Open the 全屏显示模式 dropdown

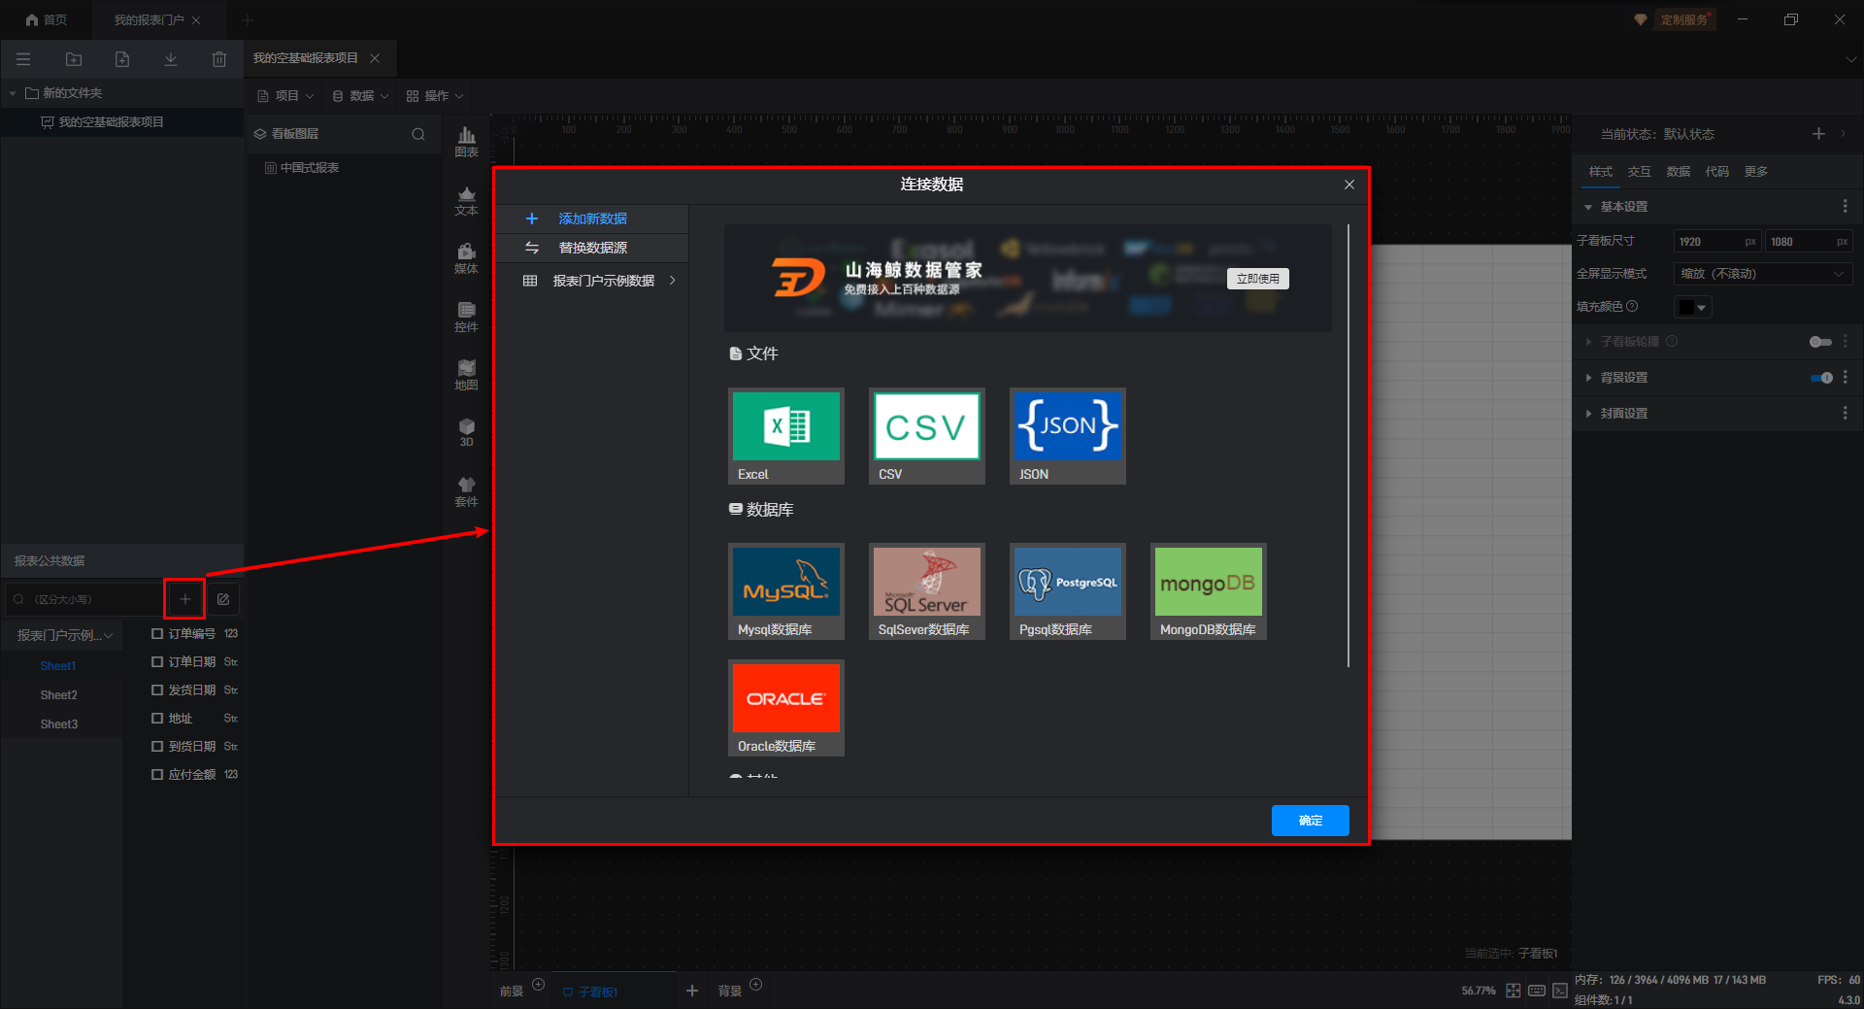click(x=1762, y=274)
